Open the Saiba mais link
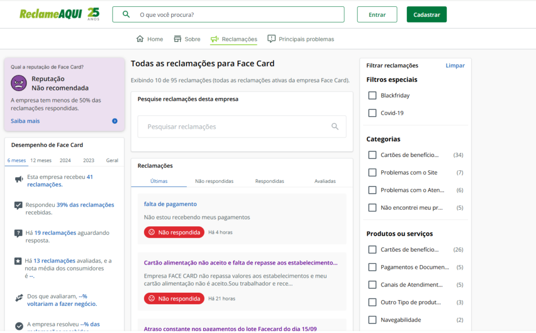Viewport: 536px width, 333px height. coord(25,121)
